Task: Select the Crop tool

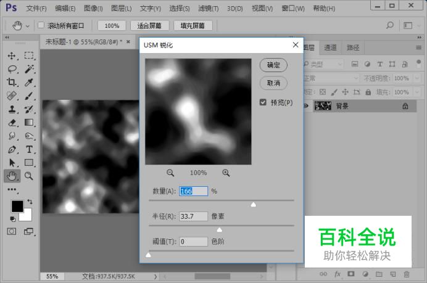Action: (12, 82)
